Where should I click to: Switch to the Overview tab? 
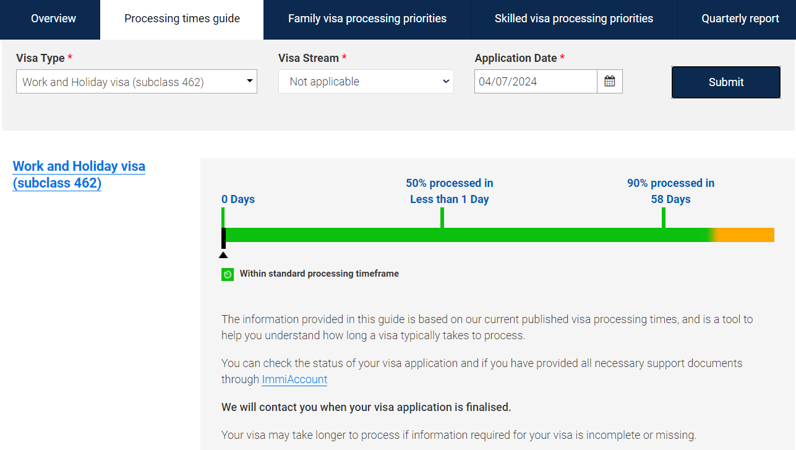[53, 19]
